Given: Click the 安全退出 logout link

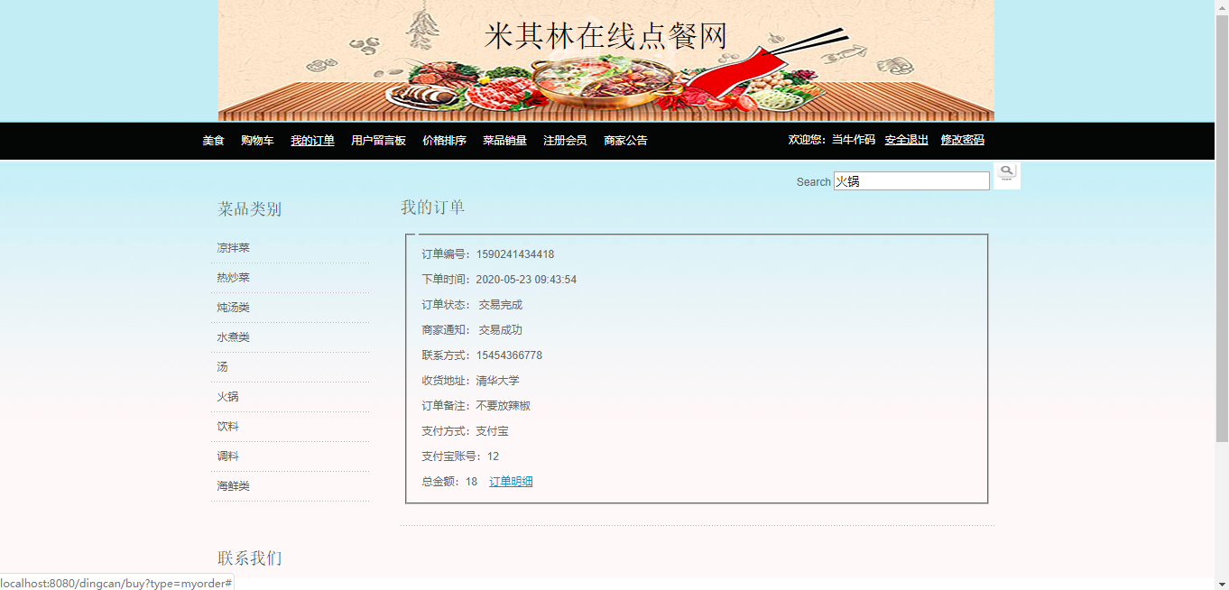Looking at the screenshot, I should pos(906,140).
